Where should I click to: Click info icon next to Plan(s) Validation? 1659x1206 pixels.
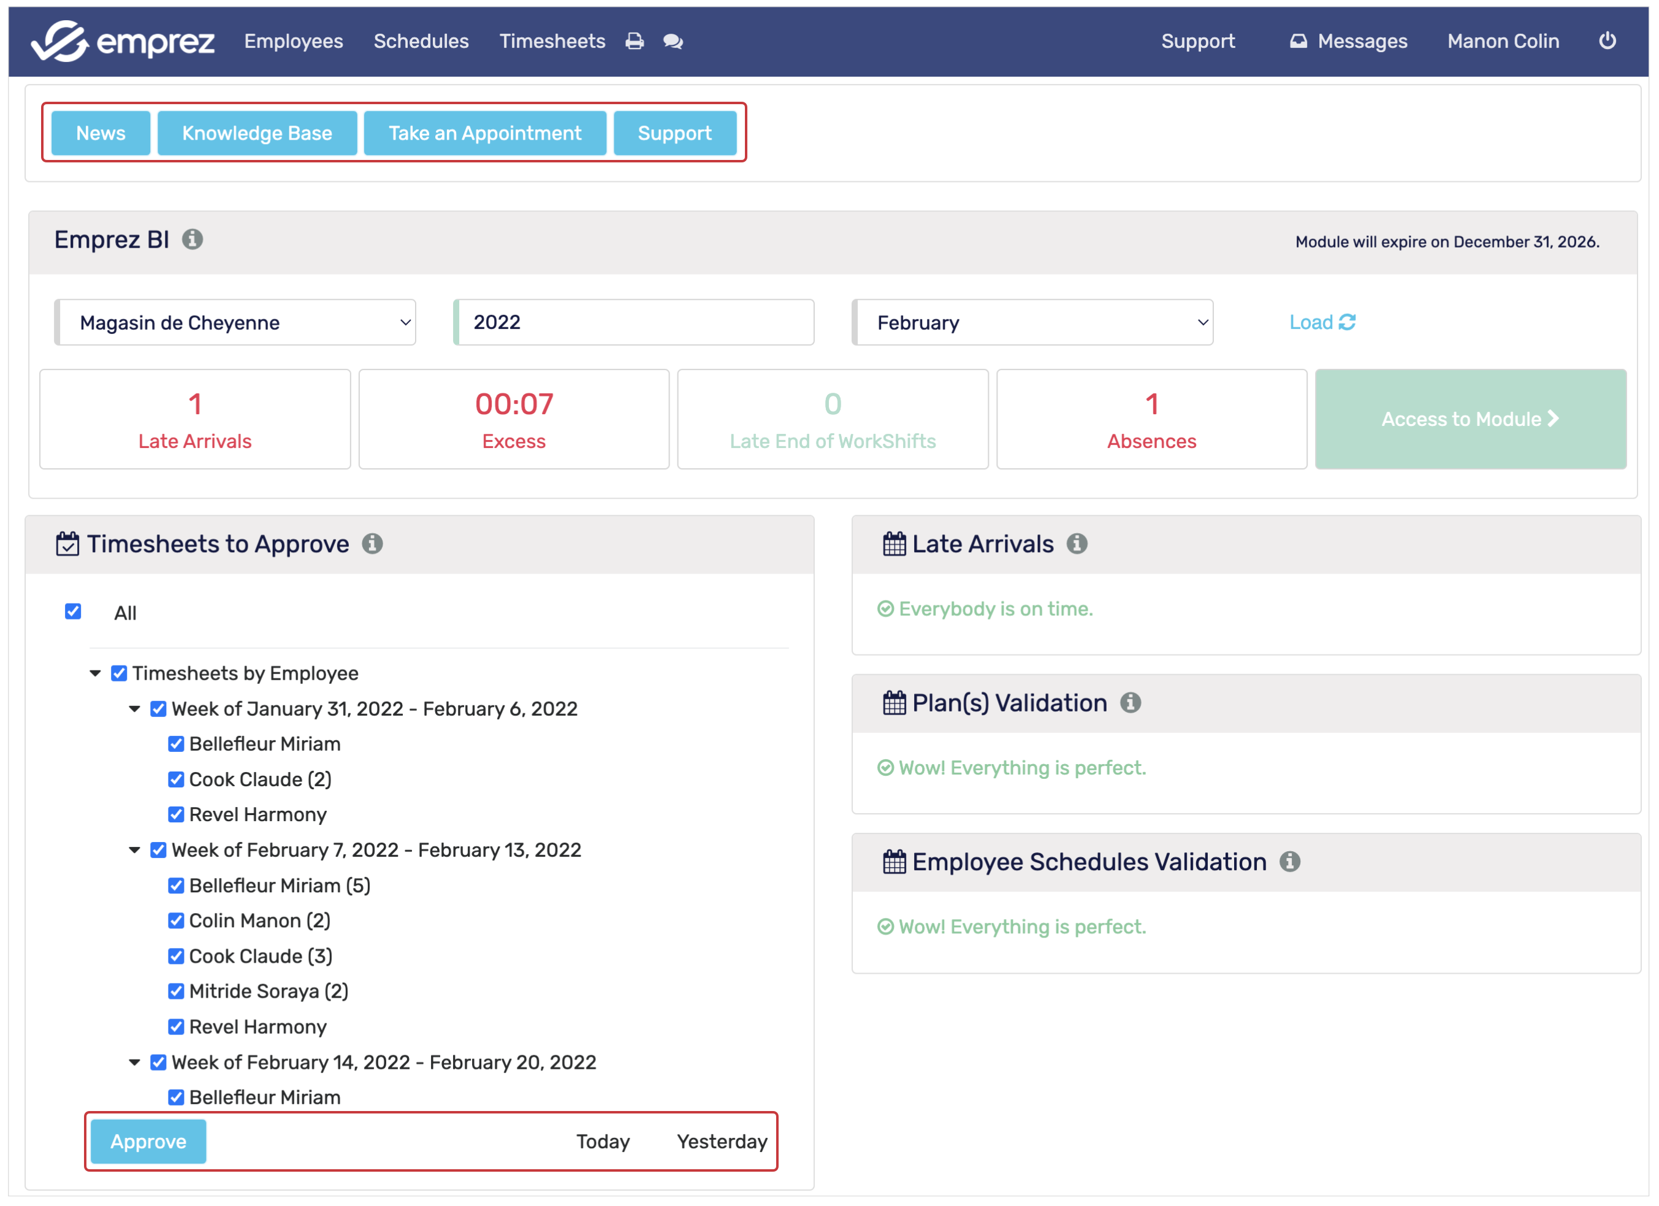[1130, 702]
